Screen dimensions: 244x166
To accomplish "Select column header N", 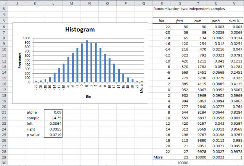I will tap(89, 3).
